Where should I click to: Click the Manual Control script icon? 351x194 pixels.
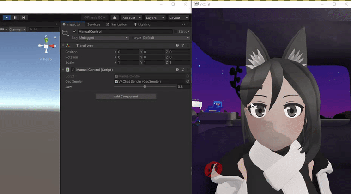click(67, 70)
